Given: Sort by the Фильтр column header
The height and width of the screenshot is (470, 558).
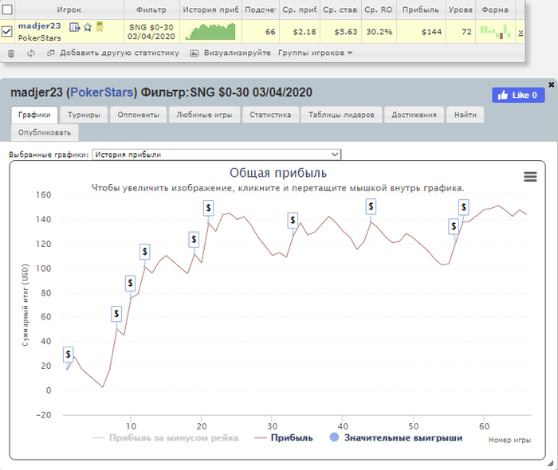Looking at the screenshot, I should click(151, 10).
